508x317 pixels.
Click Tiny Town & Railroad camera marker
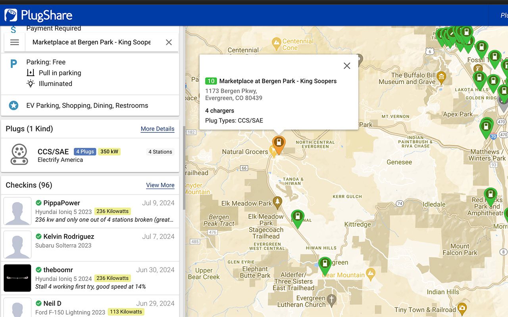tap(462, 308)
